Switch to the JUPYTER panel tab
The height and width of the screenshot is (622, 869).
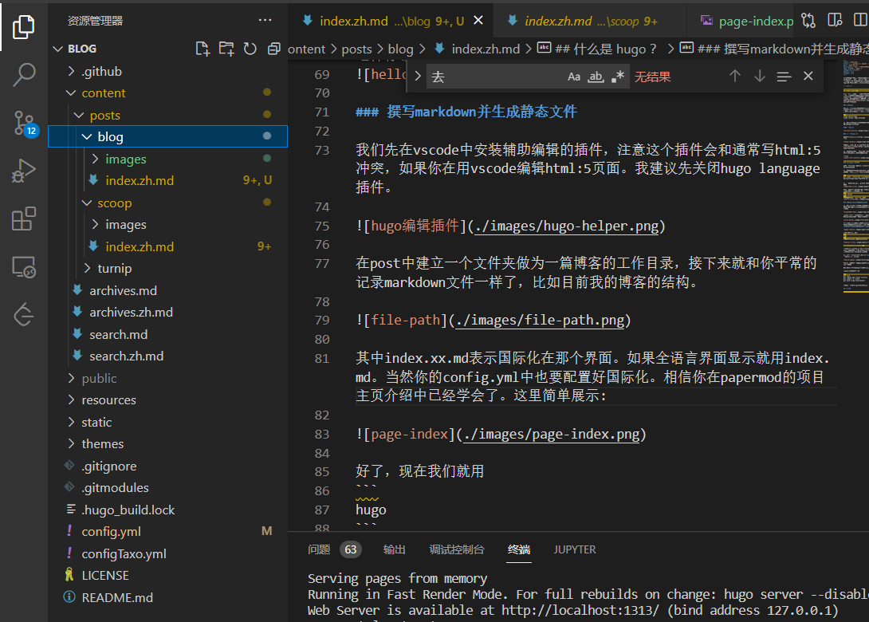(575, 549)
